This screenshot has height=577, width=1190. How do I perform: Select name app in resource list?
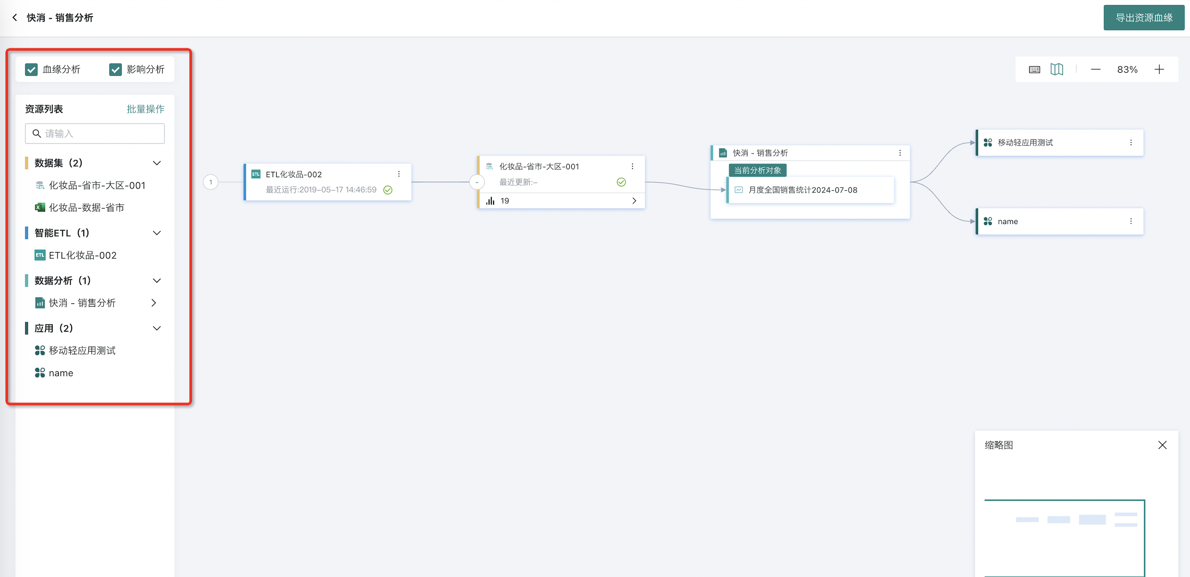(61, 373)
